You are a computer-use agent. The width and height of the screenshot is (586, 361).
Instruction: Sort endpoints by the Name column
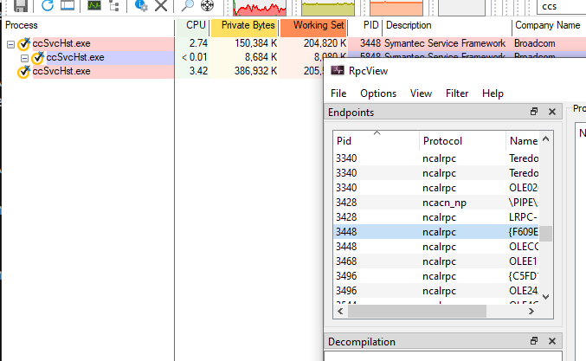click(523, 141)
